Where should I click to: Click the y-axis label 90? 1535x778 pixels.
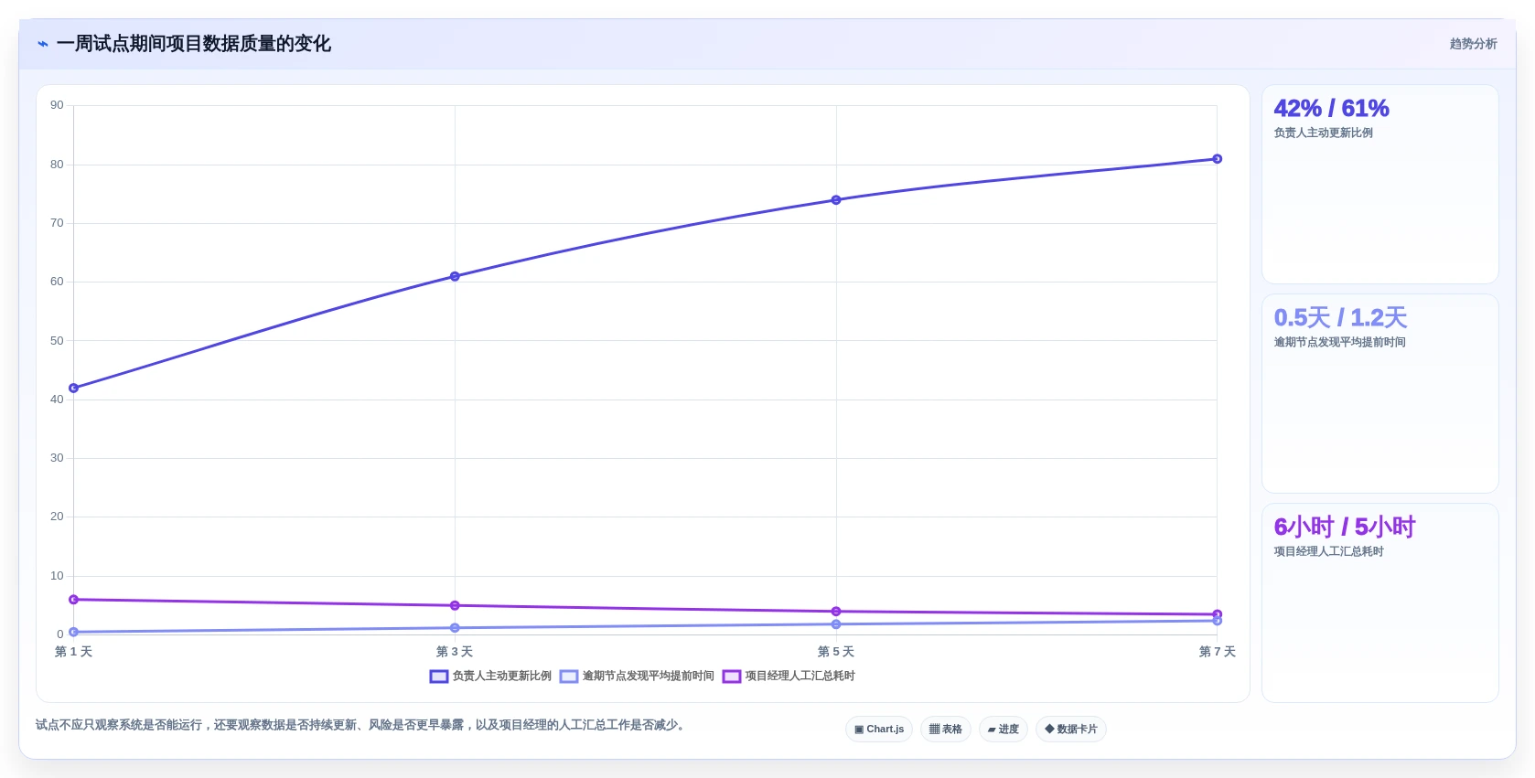coord(57,105)
